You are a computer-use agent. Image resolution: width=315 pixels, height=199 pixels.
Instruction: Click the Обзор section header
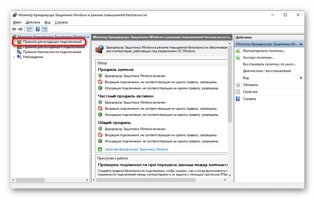(x=161, y=63)
